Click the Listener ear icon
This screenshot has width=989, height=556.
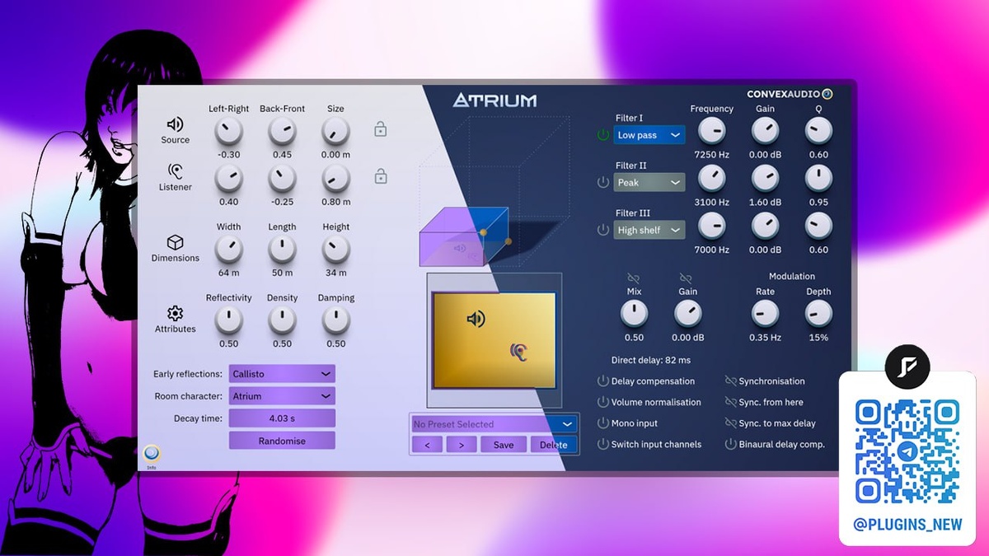click(x=175, y=171)
